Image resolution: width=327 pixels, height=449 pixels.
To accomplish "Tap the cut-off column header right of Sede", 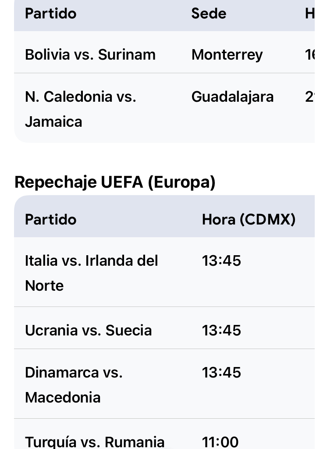I will click(x=309, y=14).
